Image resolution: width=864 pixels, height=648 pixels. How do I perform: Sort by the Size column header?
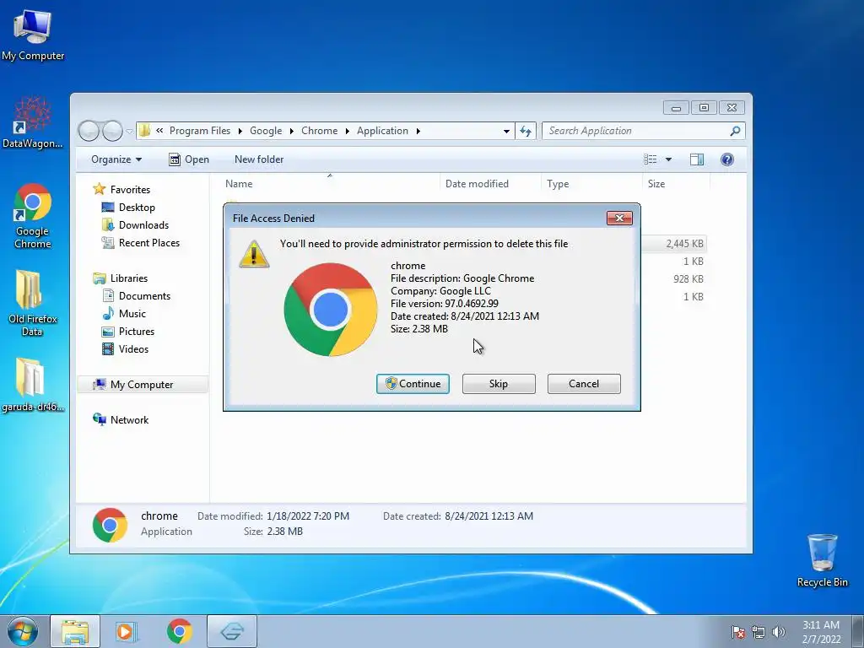point(676,184)
